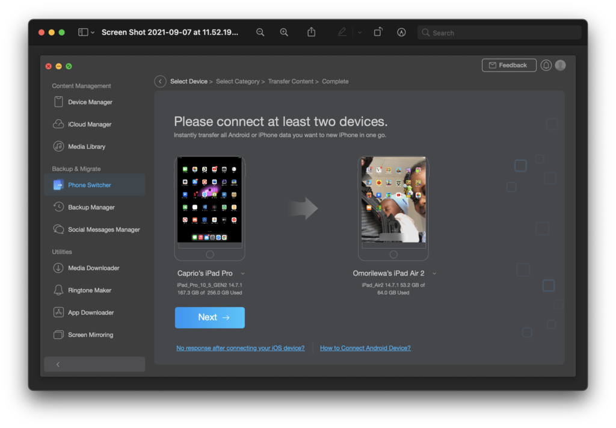Open App Downloader utility
Viewport: 616px width, 428px height.
tap(94, 312)
